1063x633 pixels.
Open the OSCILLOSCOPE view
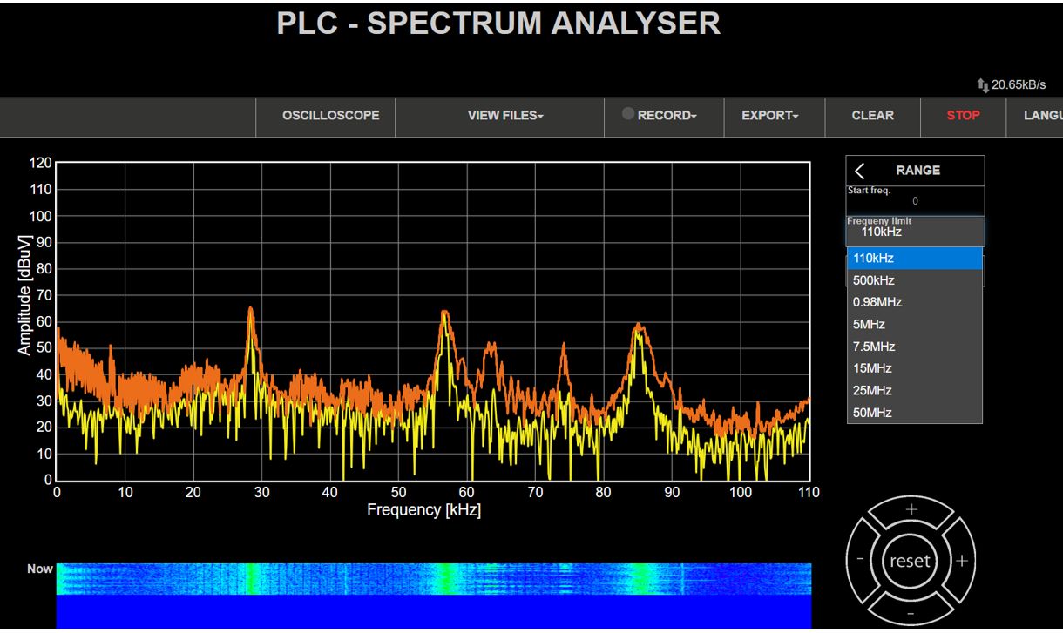(x=325, y=116)
